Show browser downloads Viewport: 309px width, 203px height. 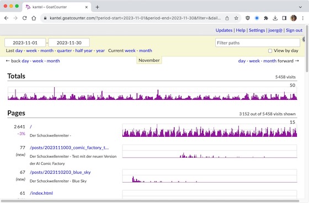(275, 18)
